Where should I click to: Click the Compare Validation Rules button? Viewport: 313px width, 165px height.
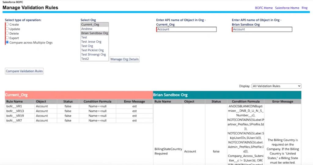(24, 71)
